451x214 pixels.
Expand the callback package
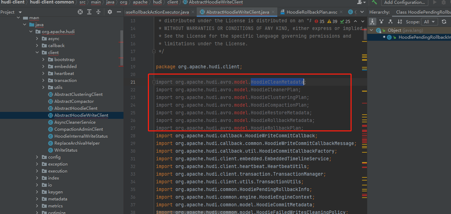point(37,46)
